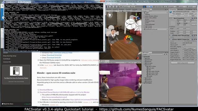Open the Tag dropdown in Inspector

[180, 14]
